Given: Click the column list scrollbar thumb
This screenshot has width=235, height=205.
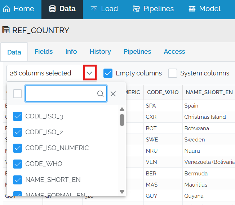Looking at the screenshot, I should click(x=122, y=120).
